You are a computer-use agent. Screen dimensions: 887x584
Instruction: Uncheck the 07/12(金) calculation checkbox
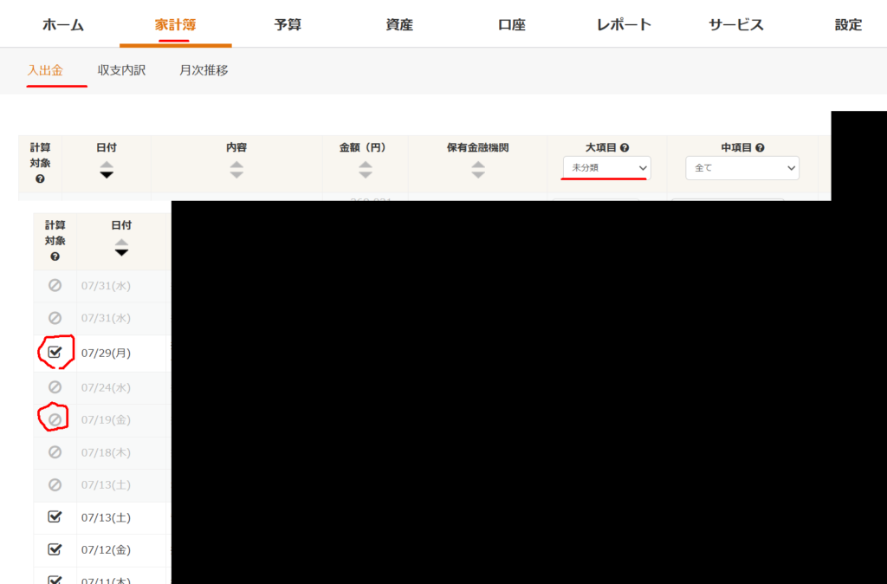coord(55,549)
